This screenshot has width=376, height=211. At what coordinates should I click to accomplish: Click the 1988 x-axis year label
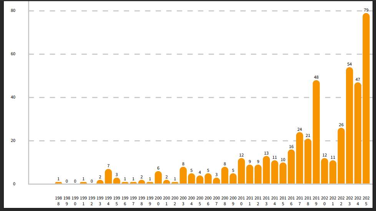click(x=58, y=201)
